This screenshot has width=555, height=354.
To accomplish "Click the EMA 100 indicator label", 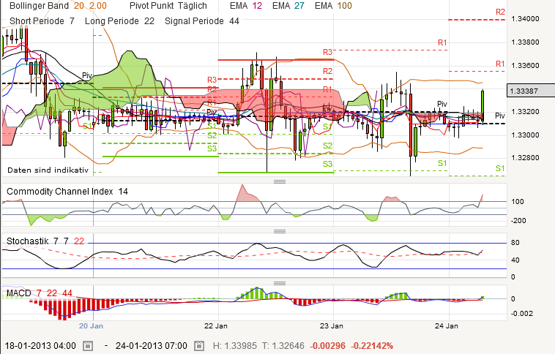I will [x=333, y=6].
